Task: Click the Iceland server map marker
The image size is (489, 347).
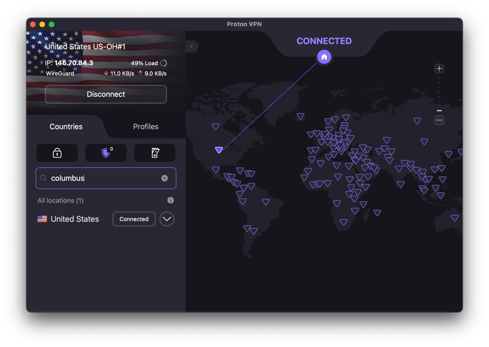Action: tap(300, 116)
